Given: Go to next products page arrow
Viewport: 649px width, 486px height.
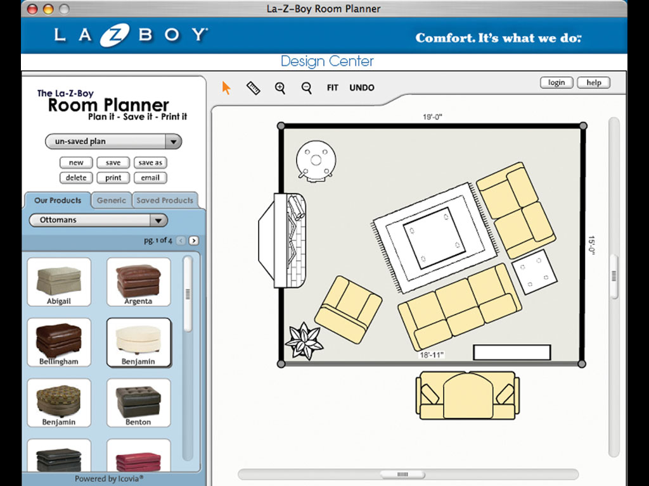Looking at the screenshot, I should click(193, 240).
